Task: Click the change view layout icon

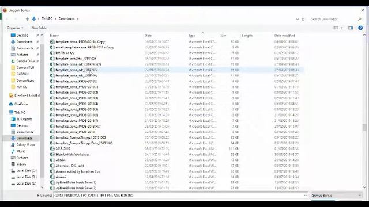Action: tap(336, 28)
